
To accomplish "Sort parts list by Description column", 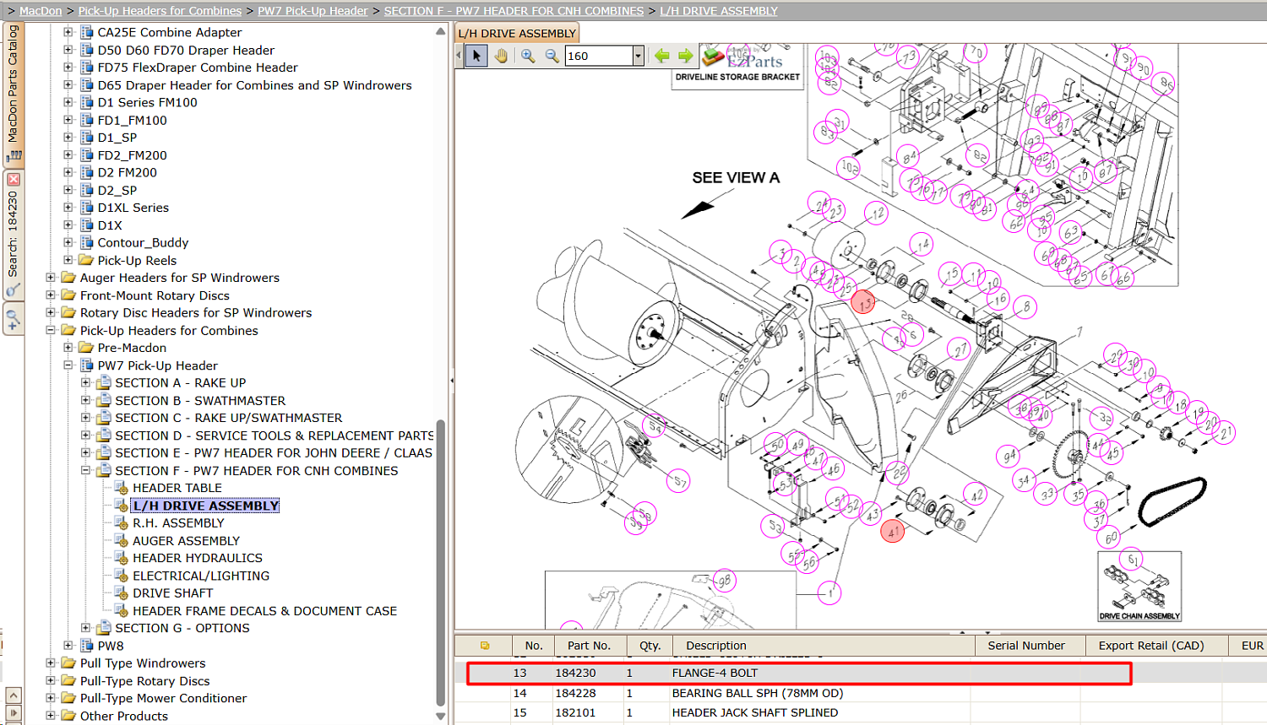I will 824,646.
